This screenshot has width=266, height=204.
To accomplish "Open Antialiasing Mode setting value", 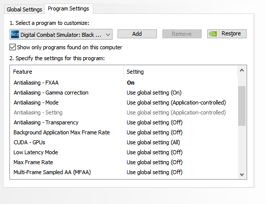I will click(176, 102).
